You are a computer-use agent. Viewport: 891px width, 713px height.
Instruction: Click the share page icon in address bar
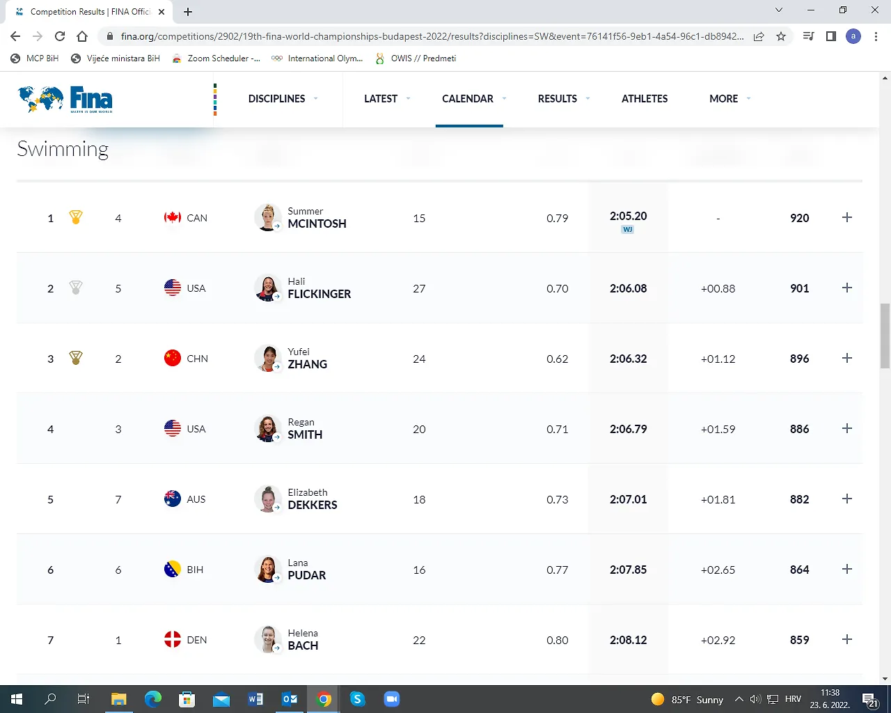(x=759, y=36)
